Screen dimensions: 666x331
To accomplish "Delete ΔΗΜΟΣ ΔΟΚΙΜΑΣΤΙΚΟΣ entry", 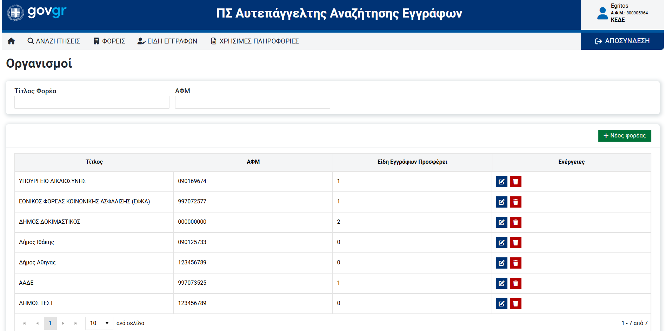I will pyautogui.click(x=516, y=222).
